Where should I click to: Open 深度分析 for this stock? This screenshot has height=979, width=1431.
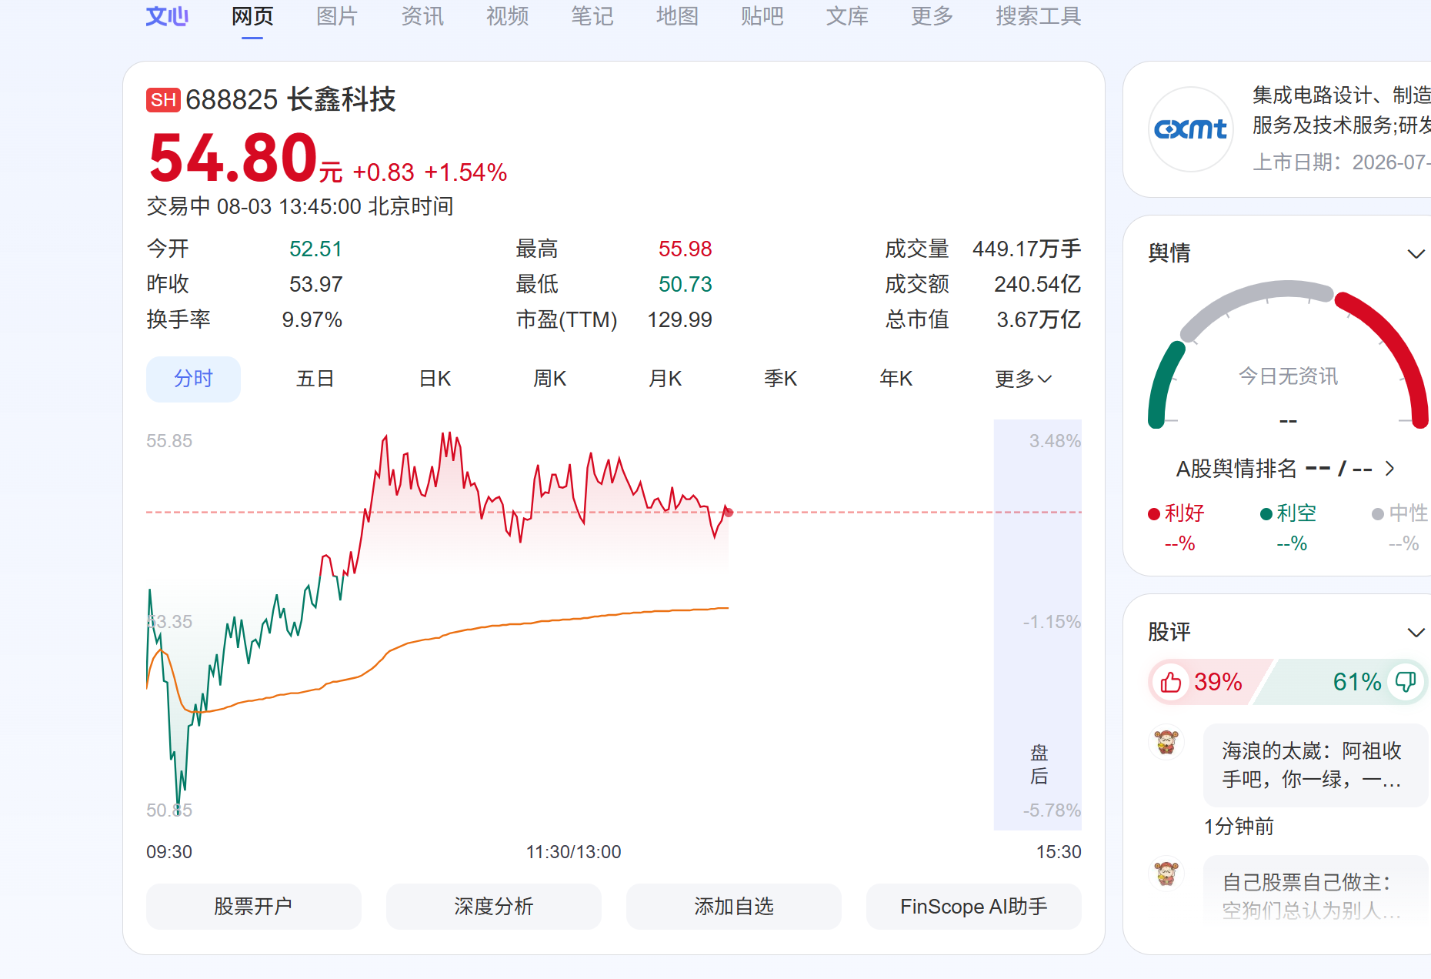494,907
